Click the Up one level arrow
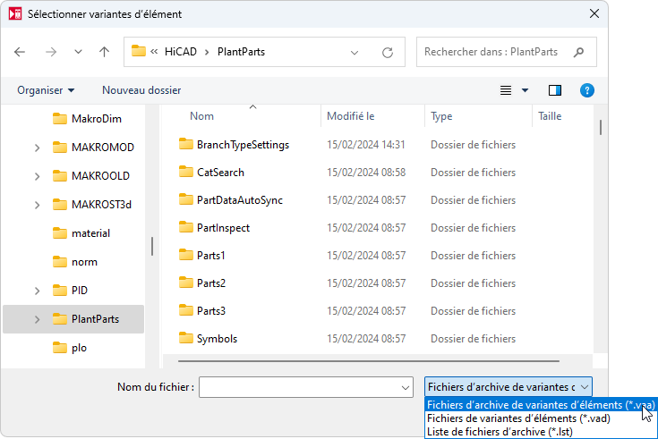Screen dimensions: 658x439 pos(104,52)
